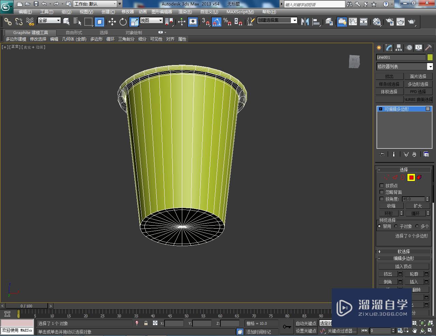Viewport: 436px width, 336px height.
Task: Open Edit Named Selection Sets
Action: [x=250, y=22]
